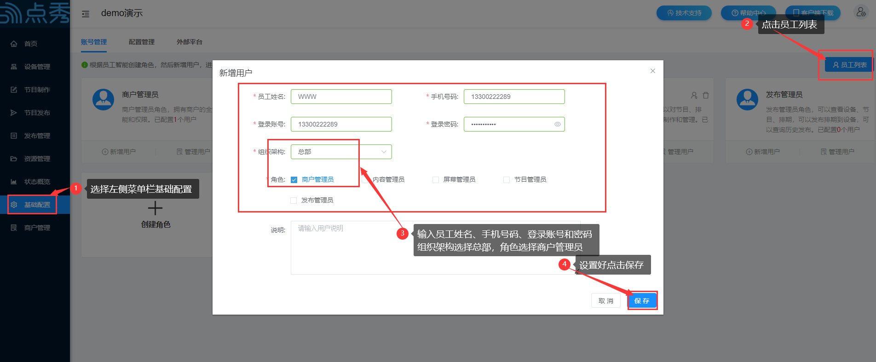The height and width of the screenshot is (362, 876).
Task: Click 新增用户 under 商户管理员 card
Action: (x=119, y=152)
